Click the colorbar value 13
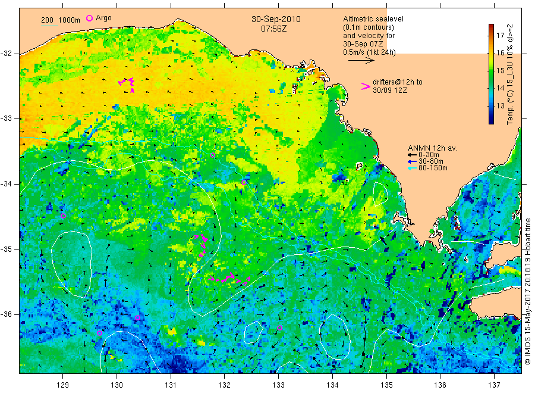 (500, 106)
